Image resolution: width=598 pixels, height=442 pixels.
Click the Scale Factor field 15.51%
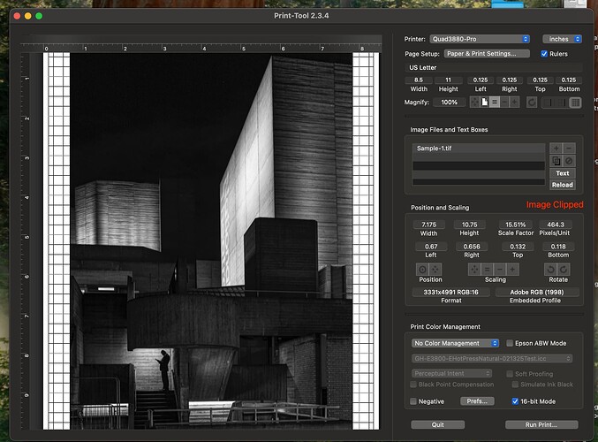[514, 225]
